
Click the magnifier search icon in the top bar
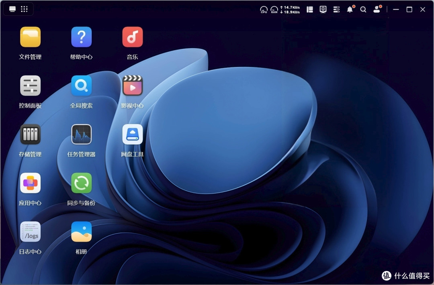[x=363, y=10]
